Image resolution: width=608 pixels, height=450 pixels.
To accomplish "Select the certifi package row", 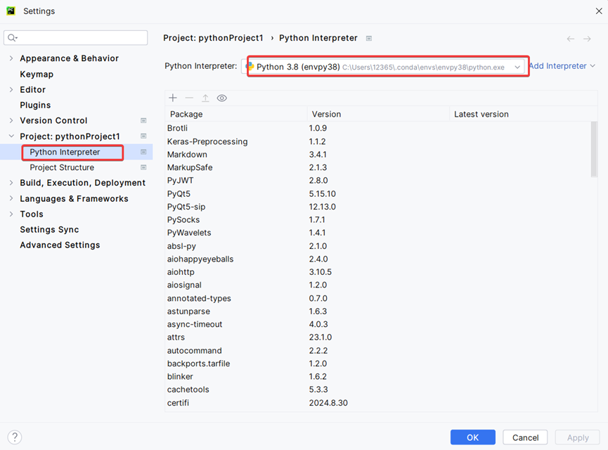I will click(377, 403).
